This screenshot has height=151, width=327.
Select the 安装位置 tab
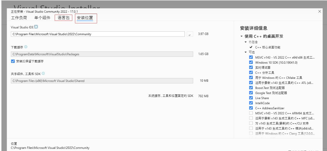[x=85, y=18]
